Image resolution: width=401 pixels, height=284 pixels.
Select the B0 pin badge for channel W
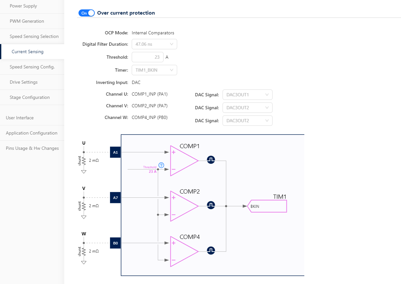coord(115,243)
